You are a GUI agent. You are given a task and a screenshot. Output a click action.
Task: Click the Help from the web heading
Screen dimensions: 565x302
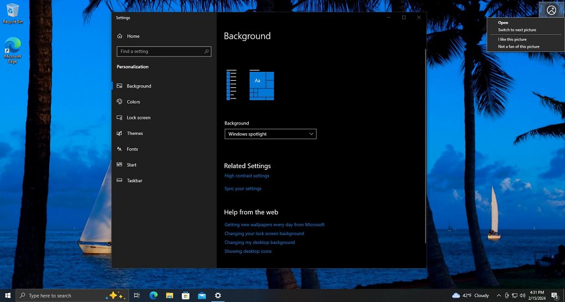tap(251, 212)
